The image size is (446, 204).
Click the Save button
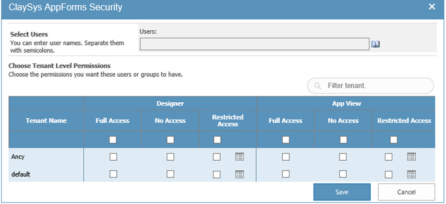click(x=342, y=192)
